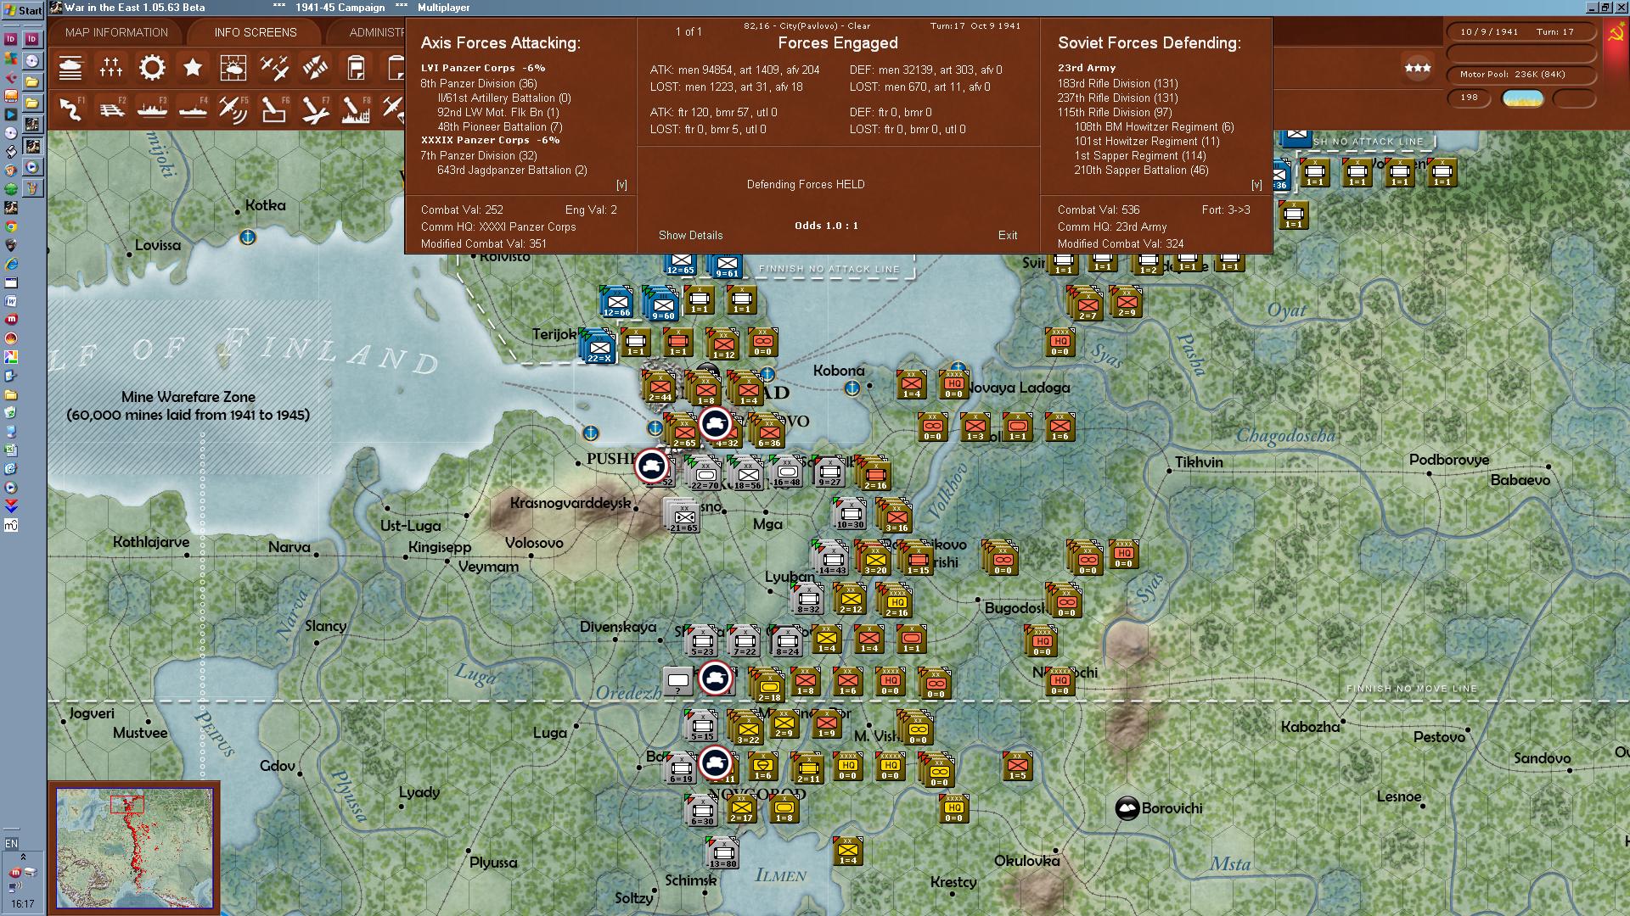Click Show Details in battle report
Screen dimensions: 1630x916
pyautogui.click(x=691, y=235)
